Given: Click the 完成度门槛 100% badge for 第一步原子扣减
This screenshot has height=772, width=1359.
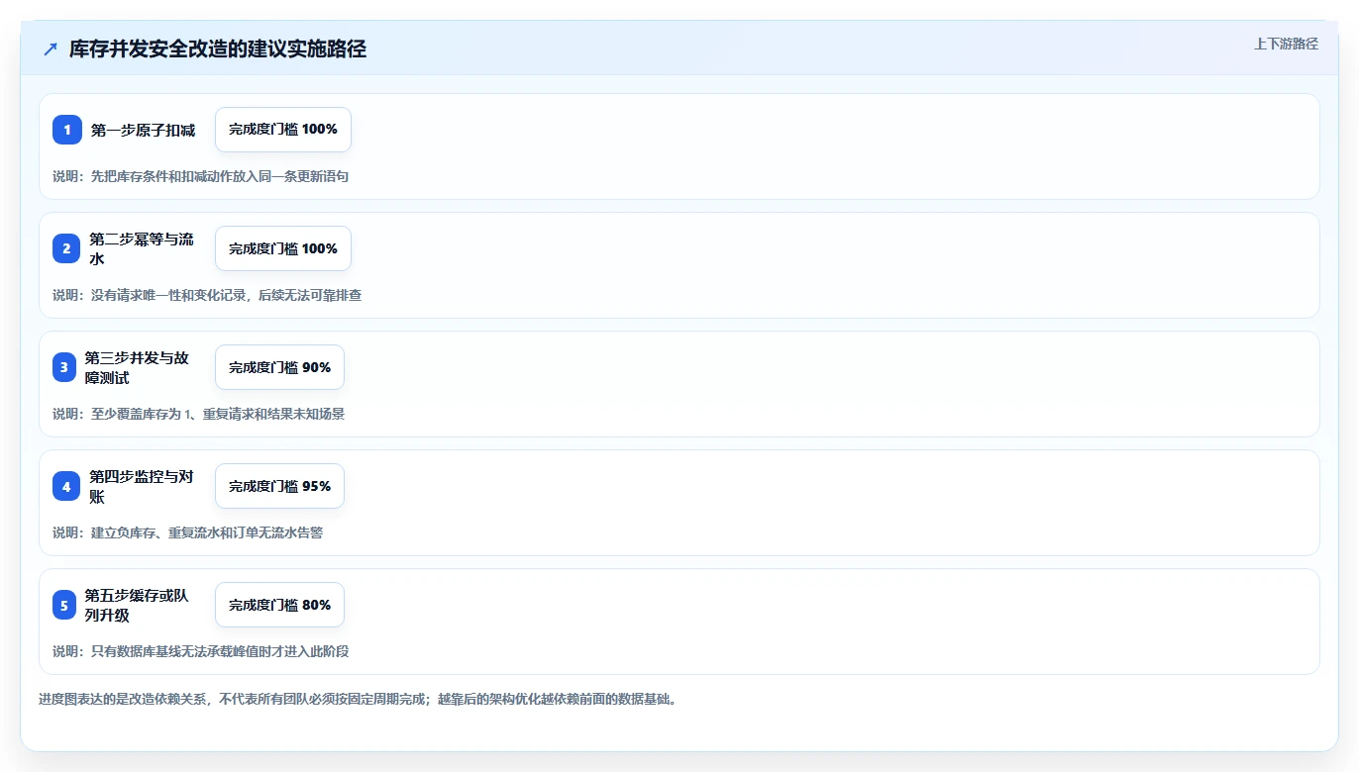Looking at the screenshot, I should 283,130.
